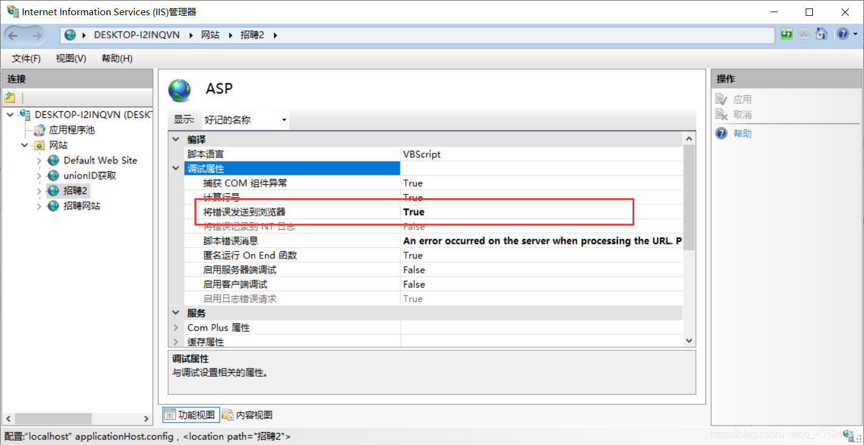
Task: Click the 应用 button in the Actions pane
Action: [x=742, y=98]
